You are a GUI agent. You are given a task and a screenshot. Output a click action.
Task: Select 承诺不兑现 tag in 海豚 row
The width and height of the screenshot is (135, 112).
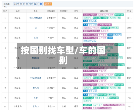click(x=89, y=98)
